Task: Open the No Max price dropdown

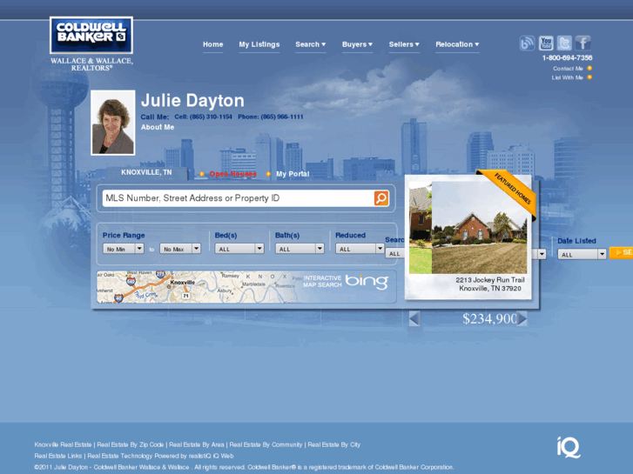Action: [x=180, y=249]
